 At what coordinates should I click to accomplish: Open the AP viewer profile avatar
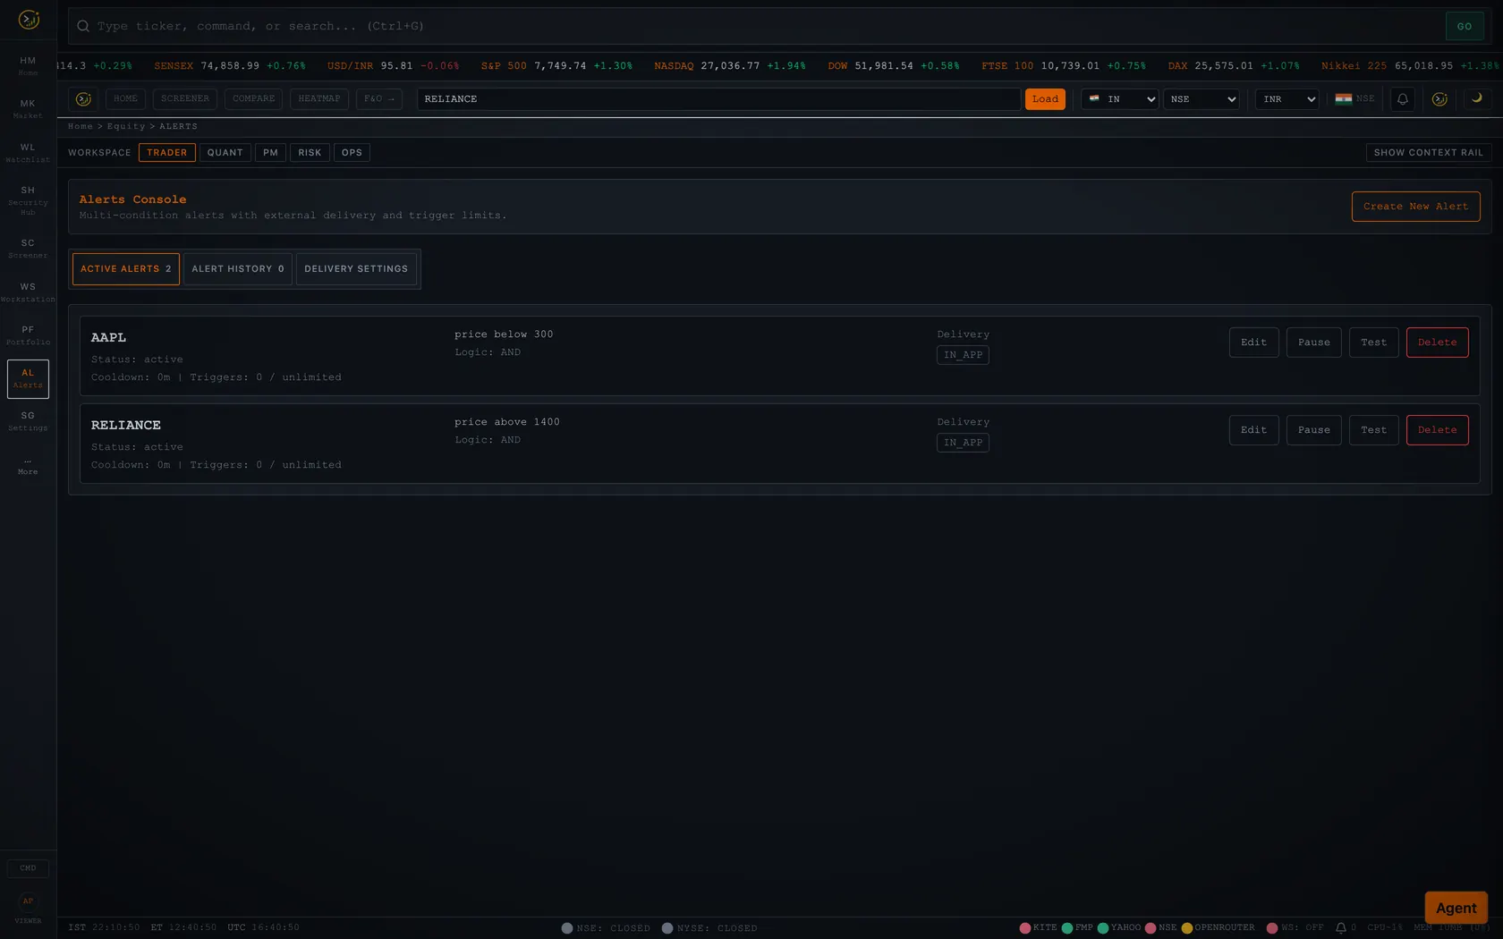tap(28, 901)
